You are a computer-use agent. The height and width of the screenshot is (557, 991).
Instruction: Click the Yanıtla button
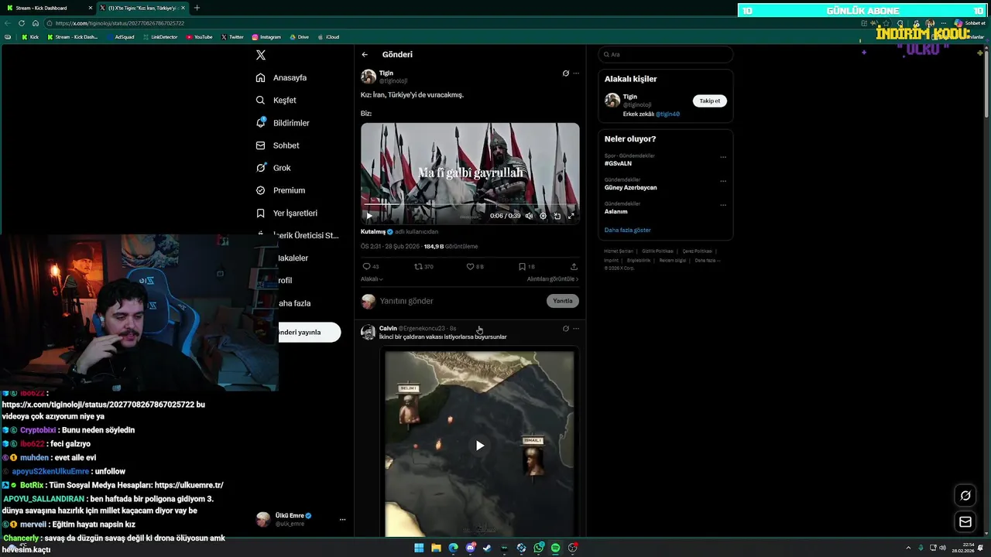pyautogui.click(x=563, y=301)
